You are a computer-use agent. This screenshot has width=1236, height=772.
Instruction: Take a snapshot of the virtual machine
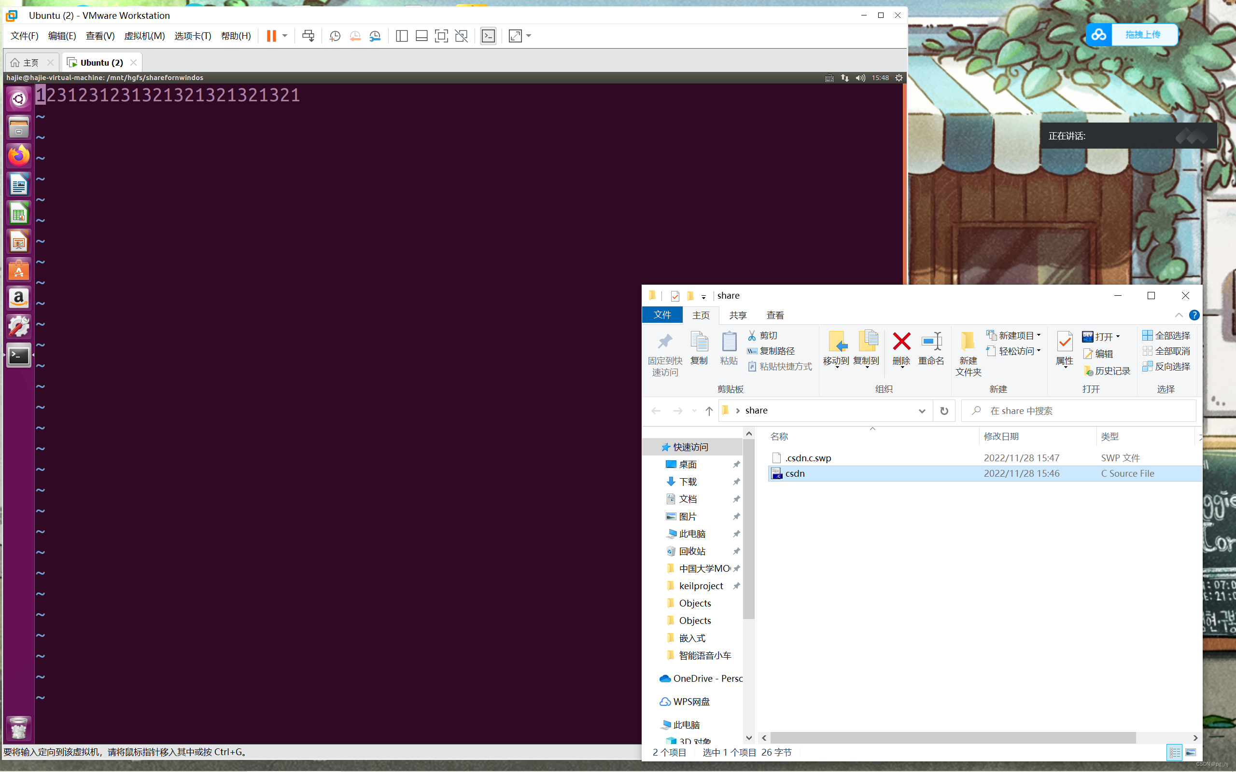[x=335, y=36]
